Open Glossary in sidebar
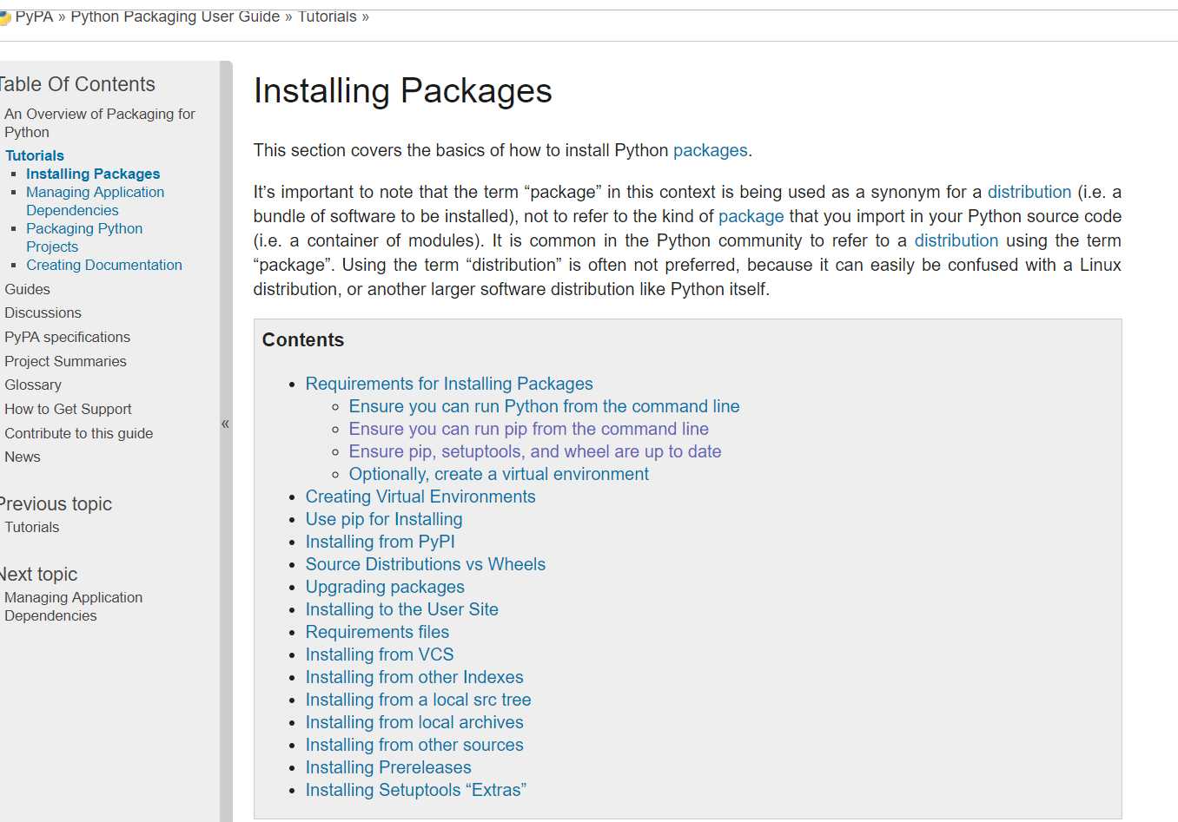 click(x=33, y=385)
